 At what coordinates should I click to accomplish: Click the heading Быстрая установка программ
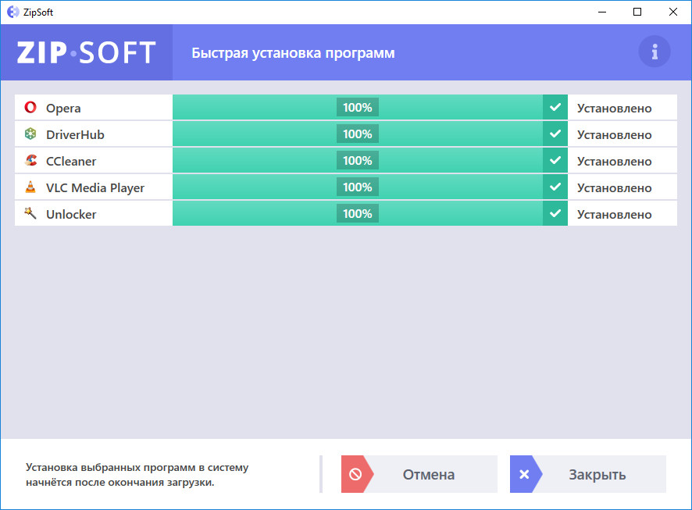293,53
